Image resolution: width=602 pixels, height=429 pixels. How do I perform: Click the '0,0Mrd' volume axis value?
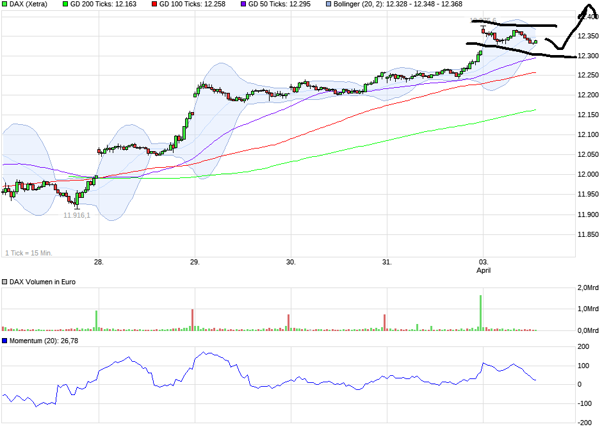coord(588,330)
